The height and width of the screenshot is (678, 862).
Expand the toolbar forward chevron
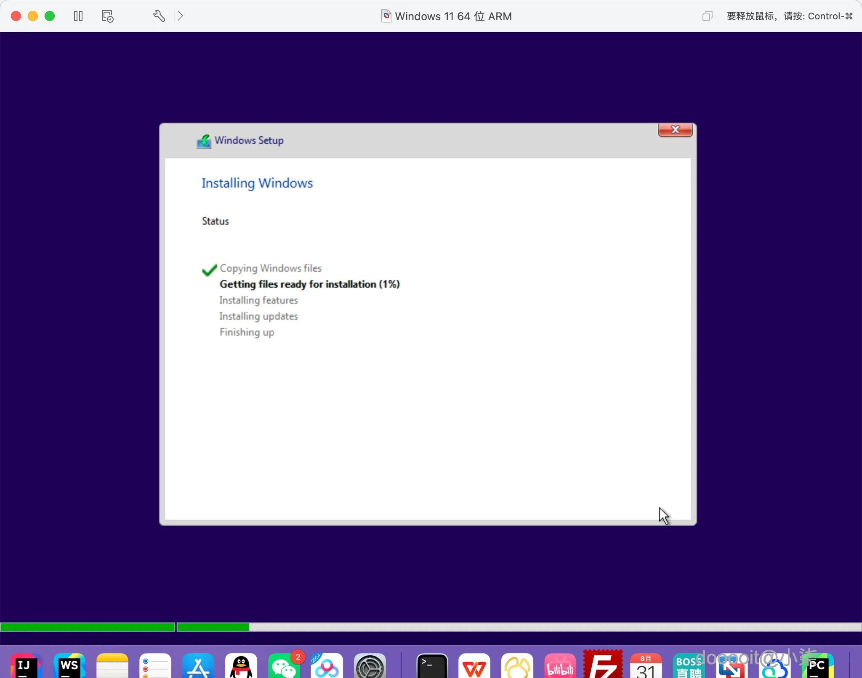(x=180, y=16)
